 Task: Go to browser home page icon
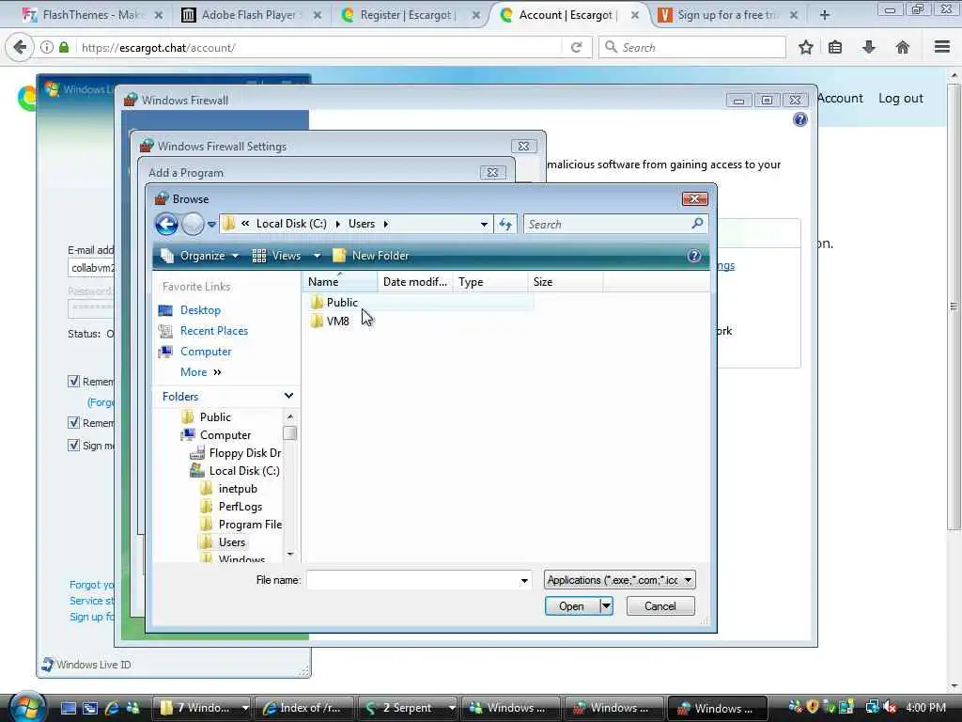tap(903, 47)
